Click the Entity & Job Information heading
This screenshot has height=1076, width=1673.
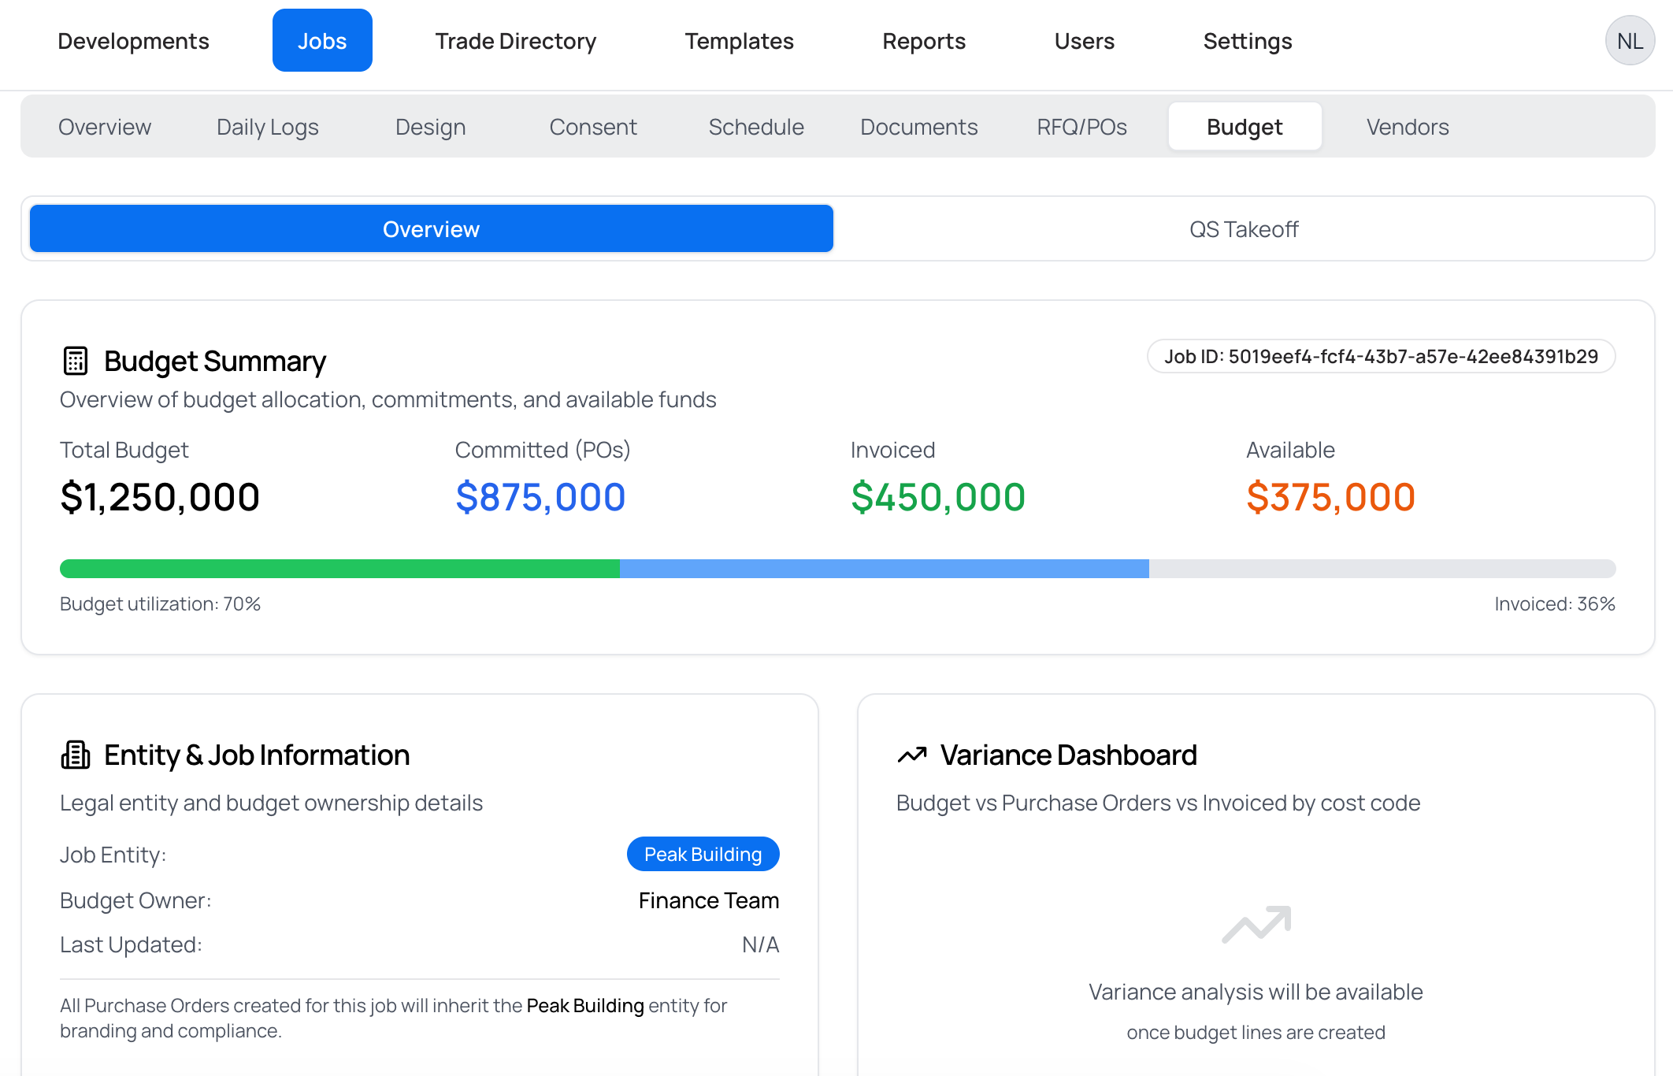257,755
